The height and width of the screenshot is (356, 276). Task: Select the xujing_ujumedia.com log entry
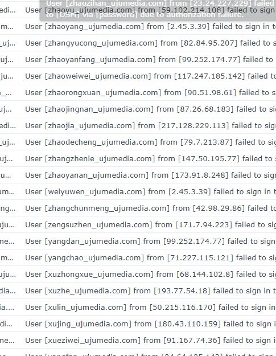click(138, 324)
